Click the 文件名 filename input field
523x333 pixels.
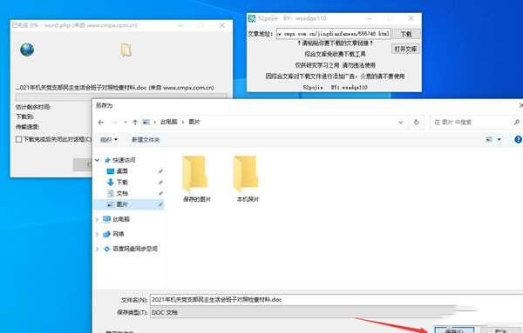point(336,299)
